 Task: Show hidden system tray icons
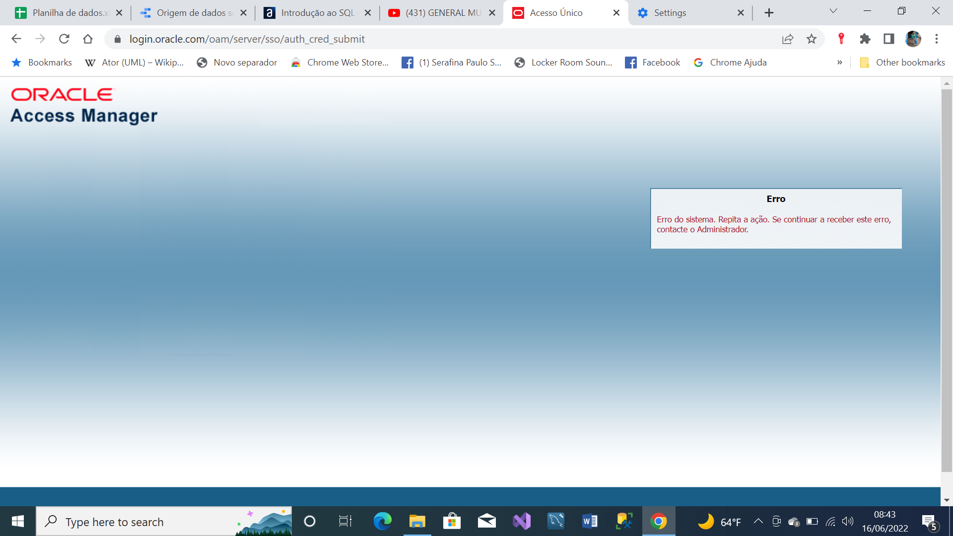pos(758,522)
